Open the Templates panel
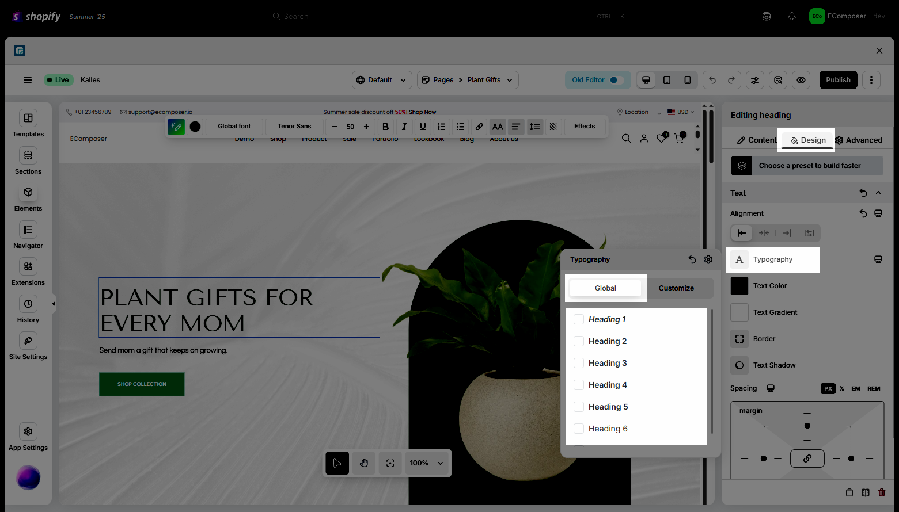The image size is (899, 512). [x=28, y=124]
